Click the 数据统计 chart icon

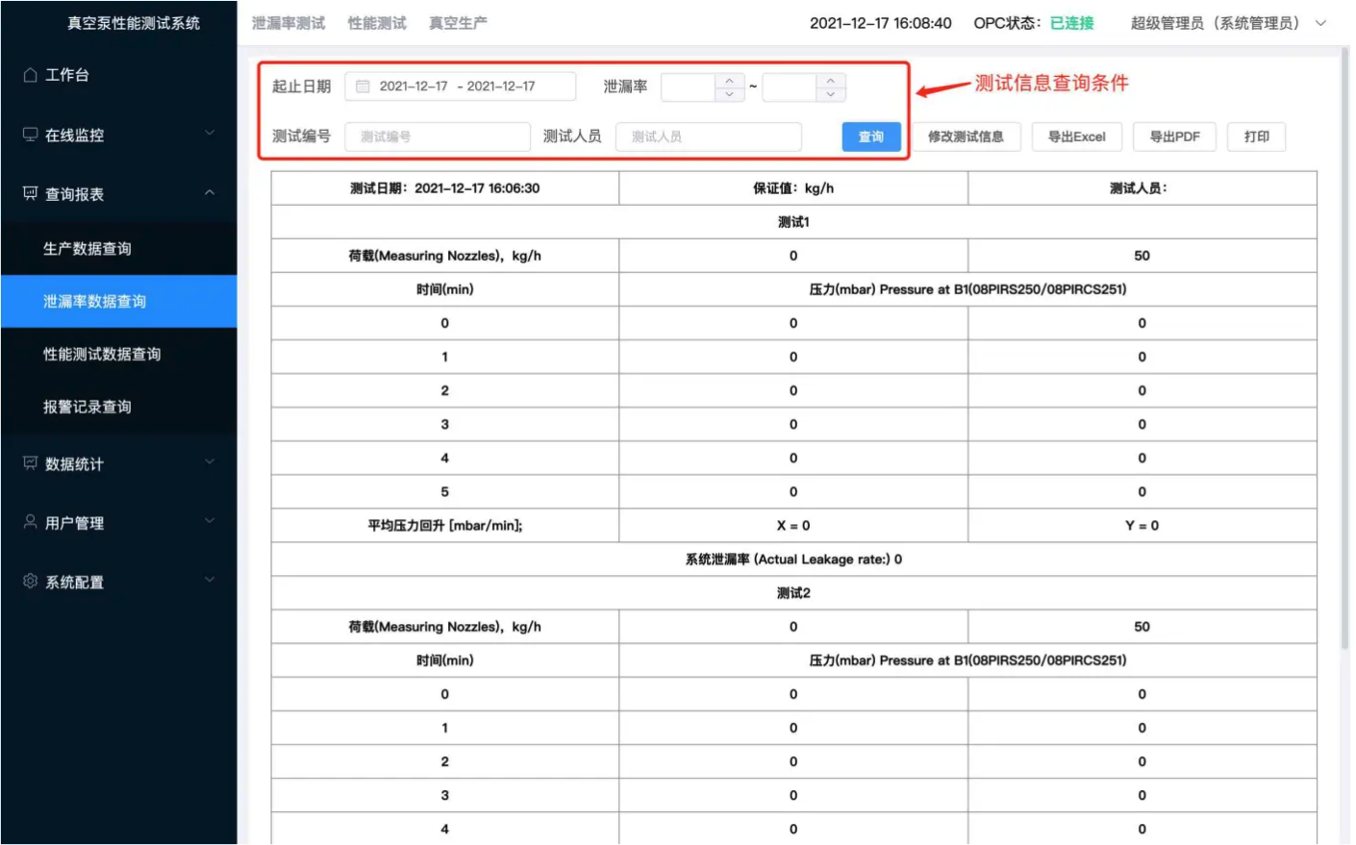(30, 463)
